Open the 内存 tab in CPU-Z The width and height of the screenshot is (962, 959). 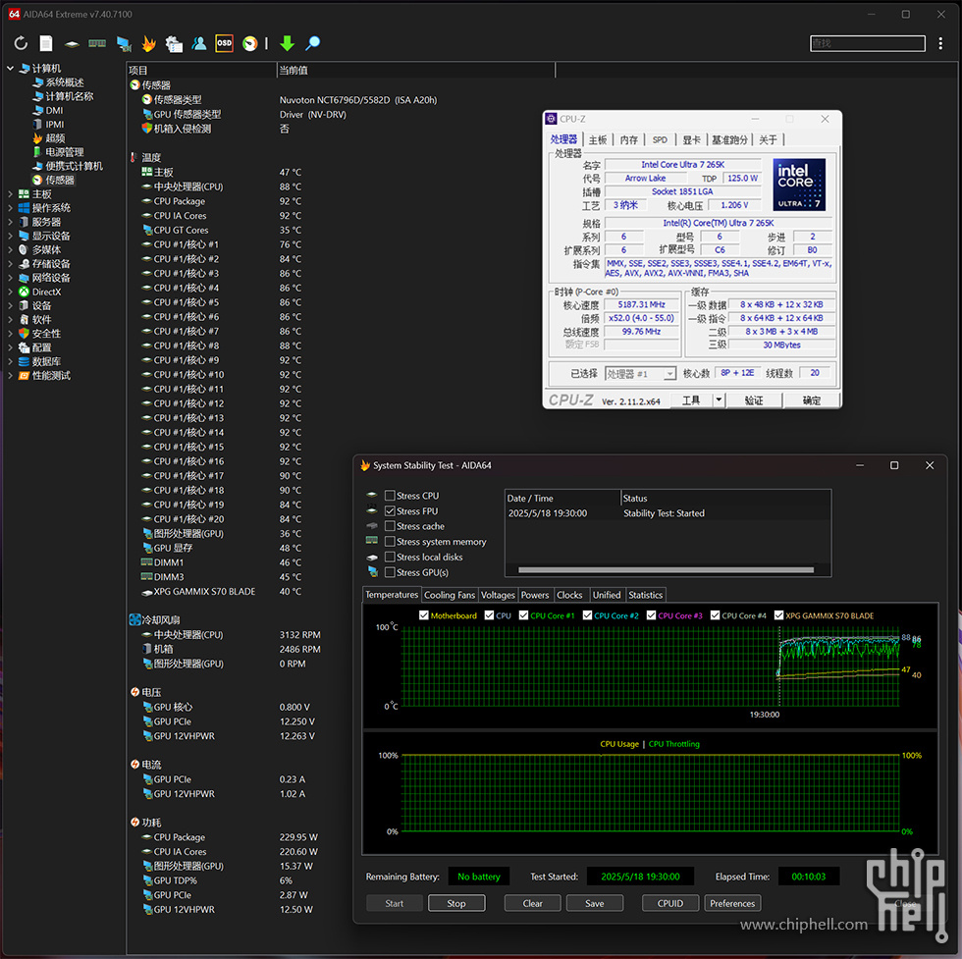click(x=629, y=140)
